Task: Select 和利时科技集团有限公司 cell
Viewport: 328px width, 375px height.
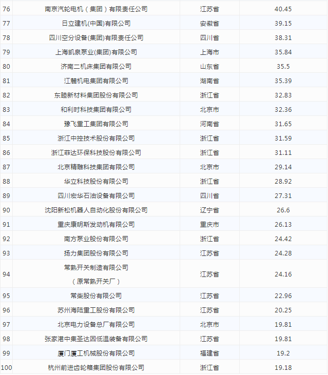Action: tap(96, 110)
